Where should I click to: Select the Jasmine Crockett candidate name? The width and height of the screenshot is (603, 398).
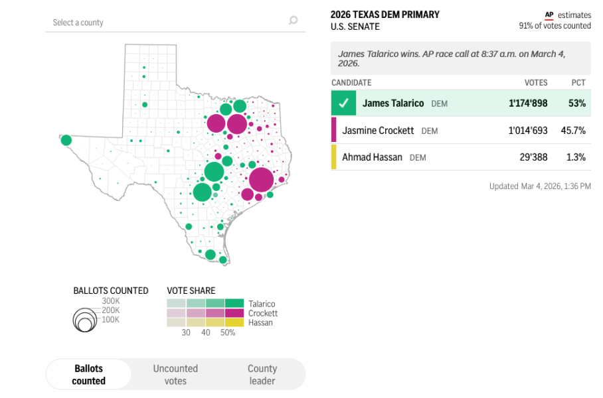click(378, 131)
